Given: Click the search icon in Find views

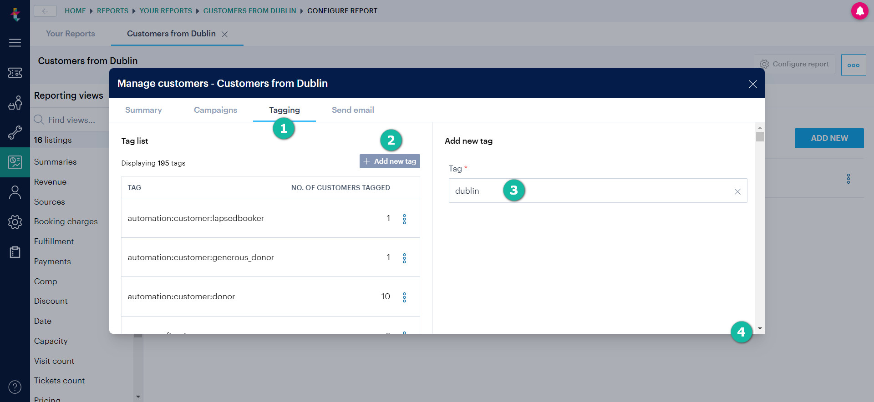Looking at the screenshot, I should pos(39,120).
